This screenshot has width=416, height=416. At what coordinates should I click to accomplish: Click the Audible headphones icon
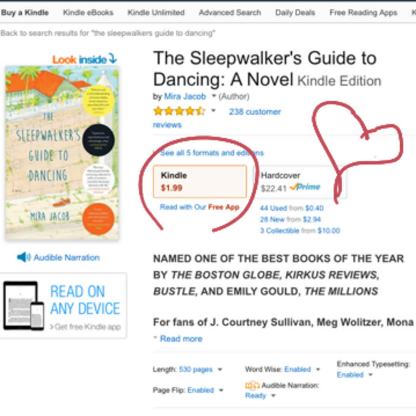252,385
